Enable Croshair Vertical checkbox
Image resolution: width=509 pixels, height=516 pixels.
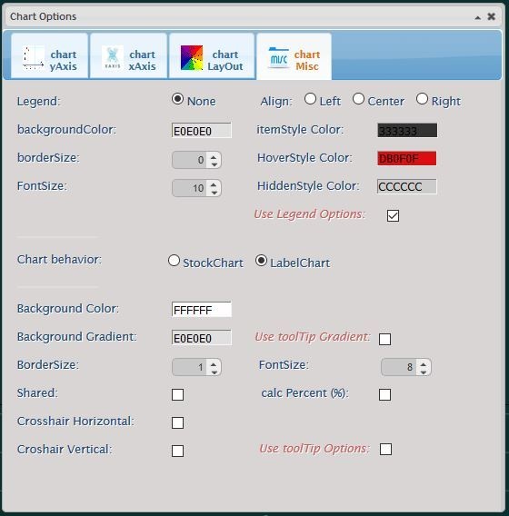(178, 451)
